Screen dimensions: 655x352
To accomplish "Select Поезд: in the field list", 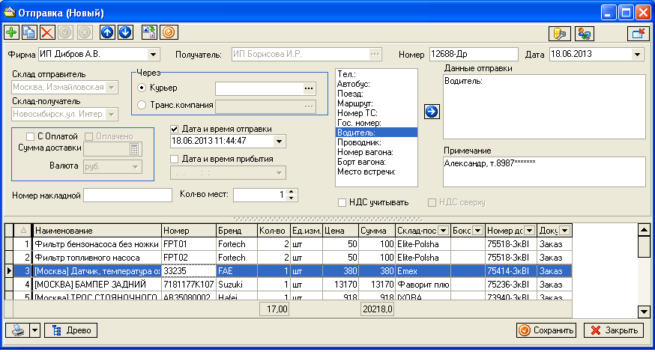I will tap(376, 94).
